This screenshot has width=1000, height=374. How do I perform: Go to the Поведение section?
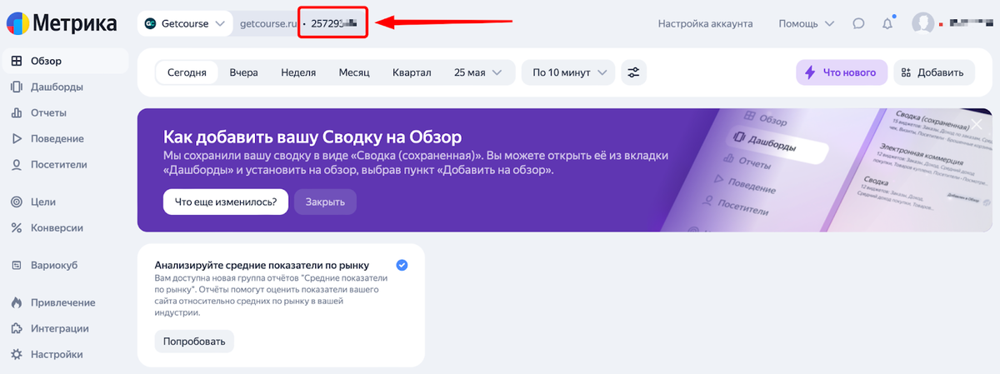57,138
